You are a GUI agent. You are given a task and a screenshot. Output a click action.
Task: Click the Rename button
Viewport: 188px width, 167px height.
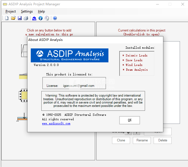[x=142, y=140]
